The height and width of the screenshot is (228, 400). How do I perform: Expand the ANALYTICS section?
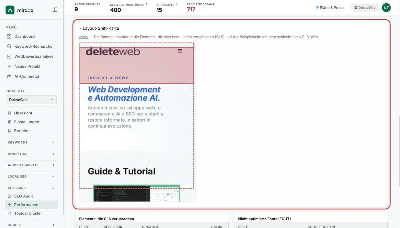(x=31, y=154)
